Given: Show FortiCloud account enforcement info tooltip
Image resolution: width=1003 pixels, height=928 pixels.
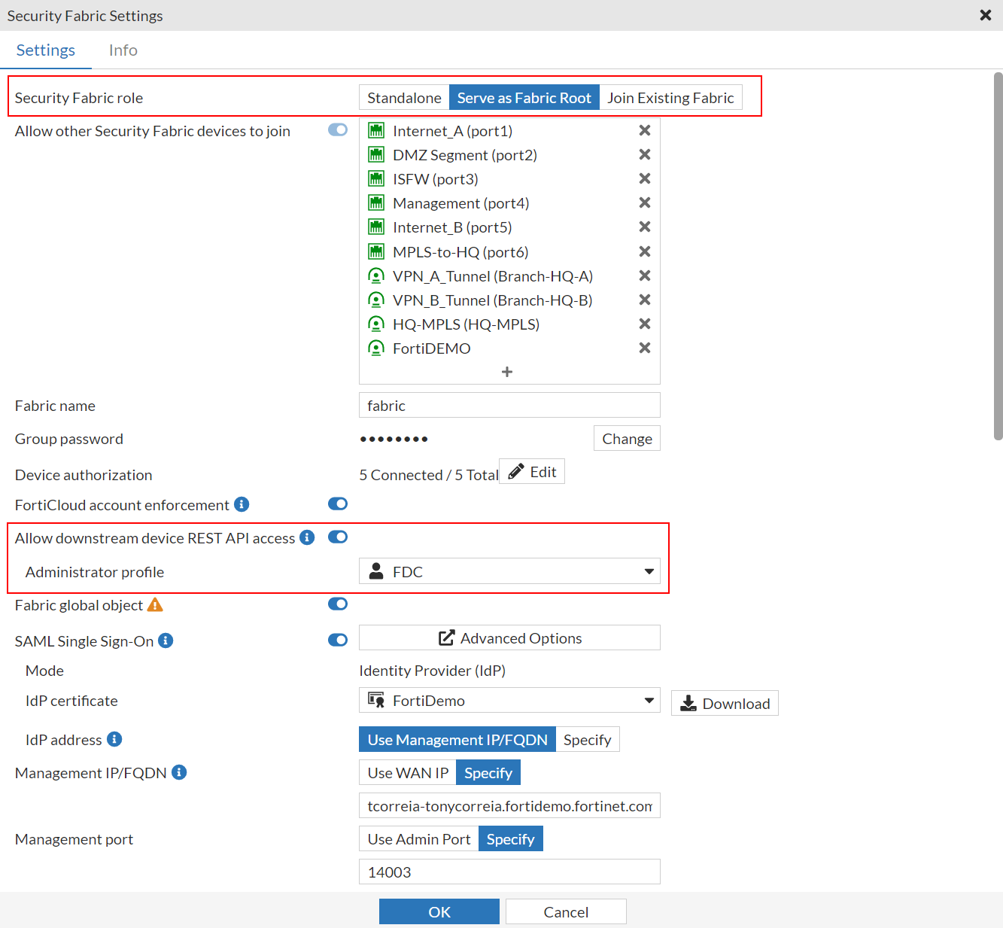Looking at the screenshot, I should pyautogui.click(x=242, y=504).
